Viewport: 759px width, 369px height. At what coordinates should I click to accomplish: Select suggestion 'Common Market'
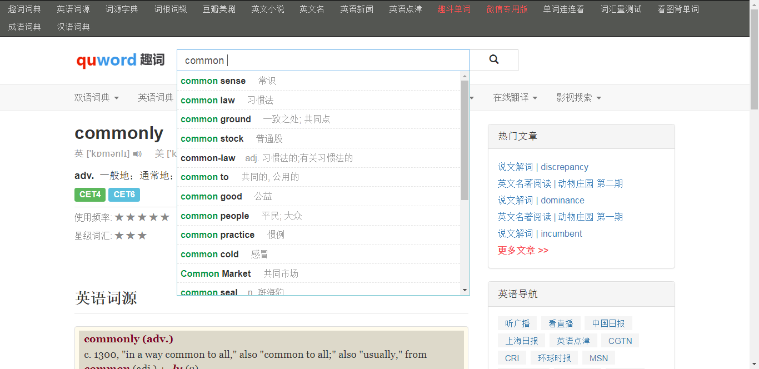319,273
